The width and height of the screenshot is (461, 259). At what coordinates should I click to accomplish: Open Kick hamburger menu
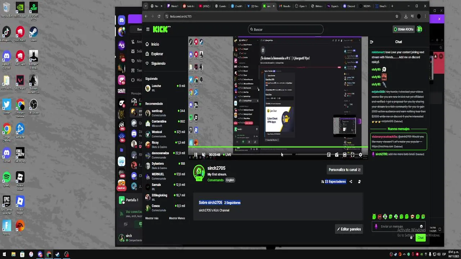(148, 29)
